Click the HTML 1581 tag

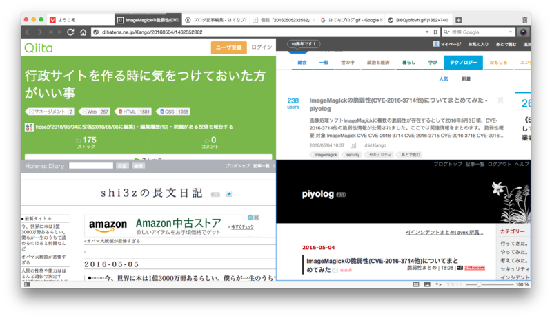tap(133, 112)
